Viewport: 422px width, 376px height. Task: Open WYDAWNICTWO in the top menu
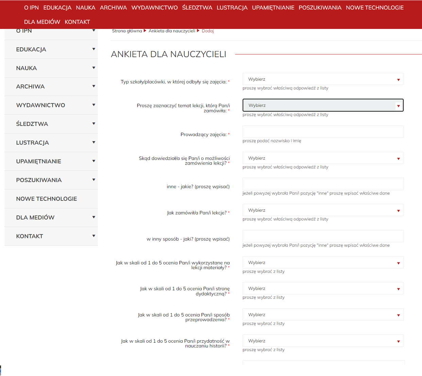pos(154,7)
